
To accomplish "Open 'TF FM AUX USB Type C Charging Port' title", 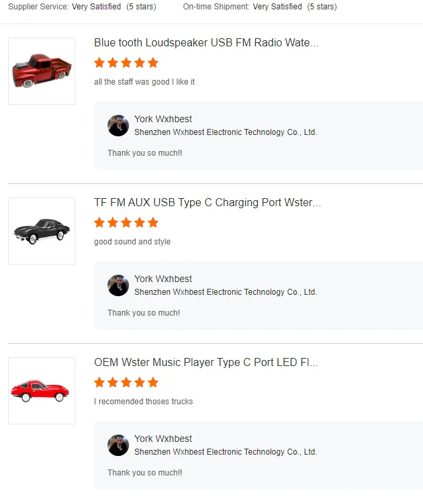I will (207, 202).
